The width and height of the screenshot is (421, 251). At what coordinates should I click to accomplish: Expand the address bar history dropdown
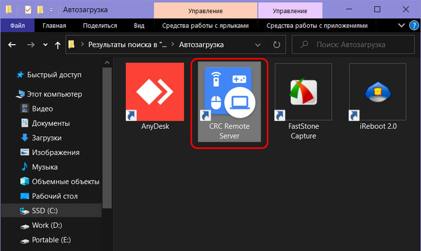(x=258, y=45)
